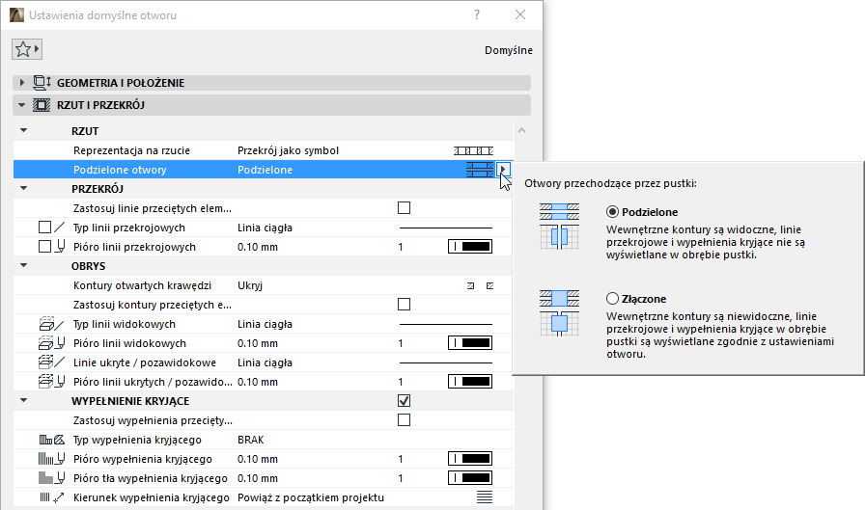Click Pióro tła wypełnienia kryjącego row icon

[x=51, y=478]
